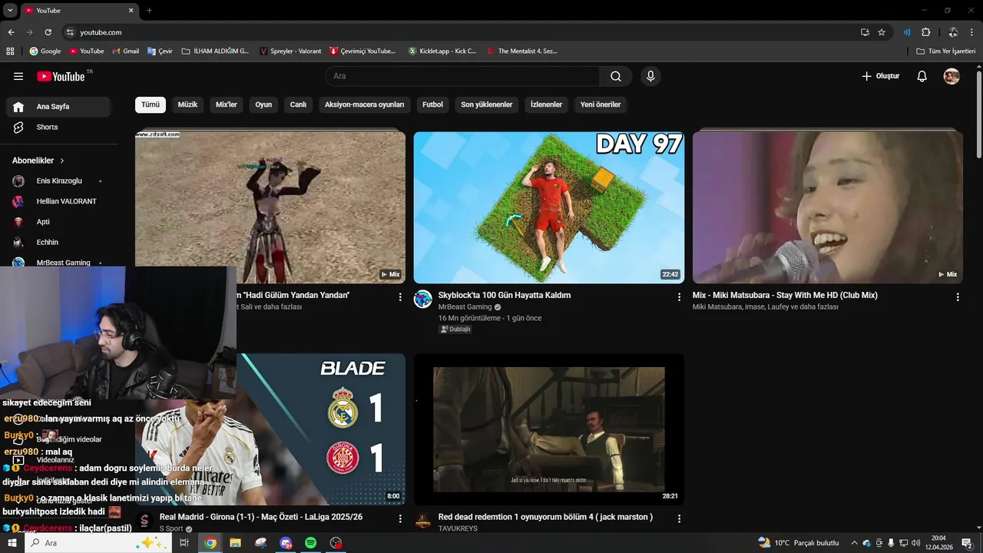
Task: Open the Gmail bookmark
Action: [x=125, y=51]
